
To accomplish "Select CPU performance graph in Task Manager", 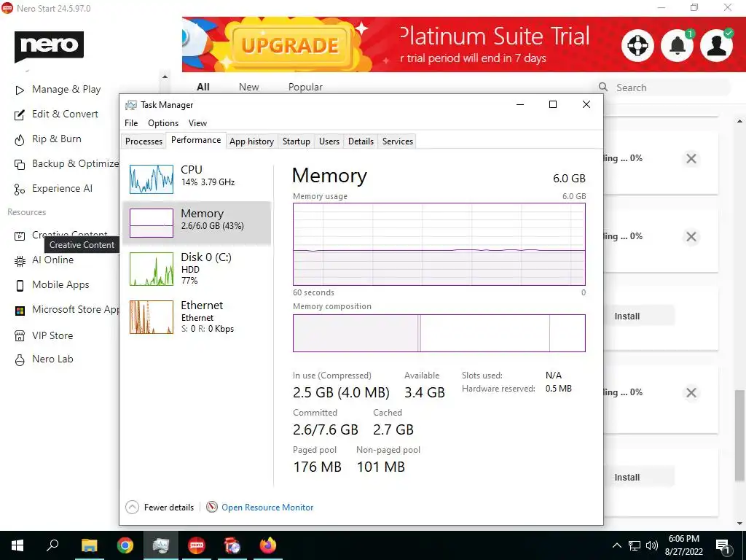I will coord(152,179).
